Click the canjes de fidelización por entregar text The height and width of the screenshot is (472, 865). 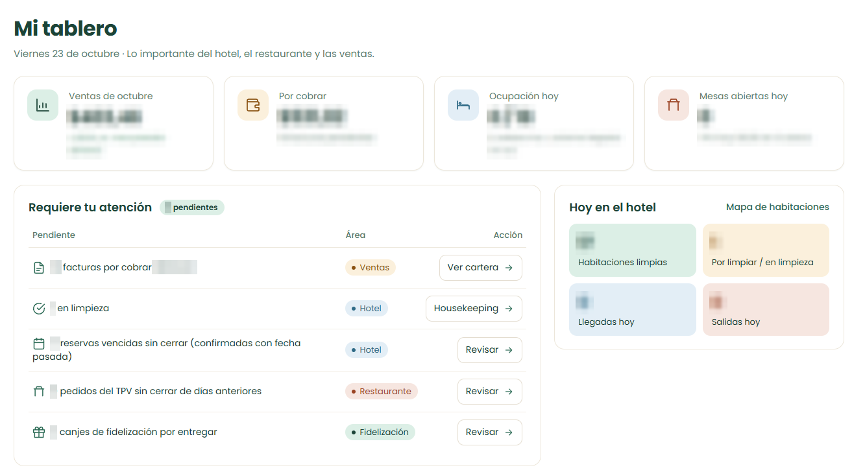tap(138, 432)
